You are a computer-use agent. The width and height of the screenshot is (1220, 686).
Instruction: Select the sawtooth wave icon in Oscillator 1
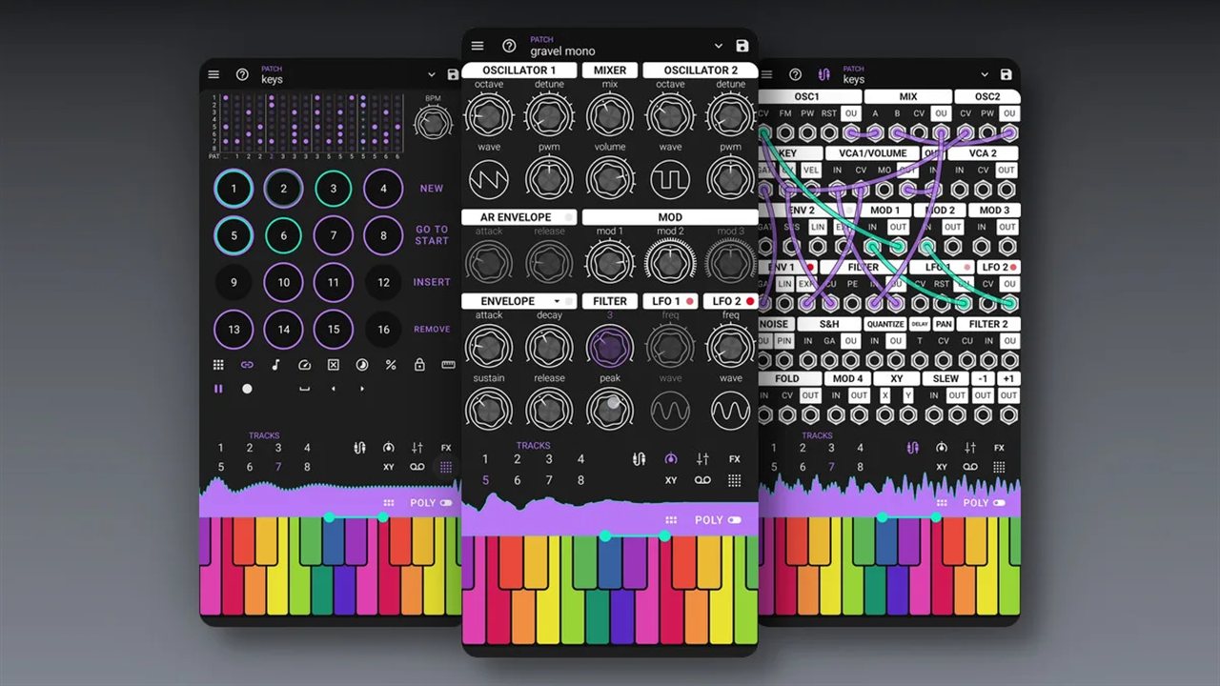point(489,178)
